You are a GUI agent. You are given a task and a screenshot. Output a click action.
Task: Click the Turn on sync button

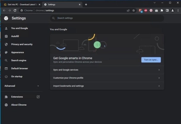(151, 60)
